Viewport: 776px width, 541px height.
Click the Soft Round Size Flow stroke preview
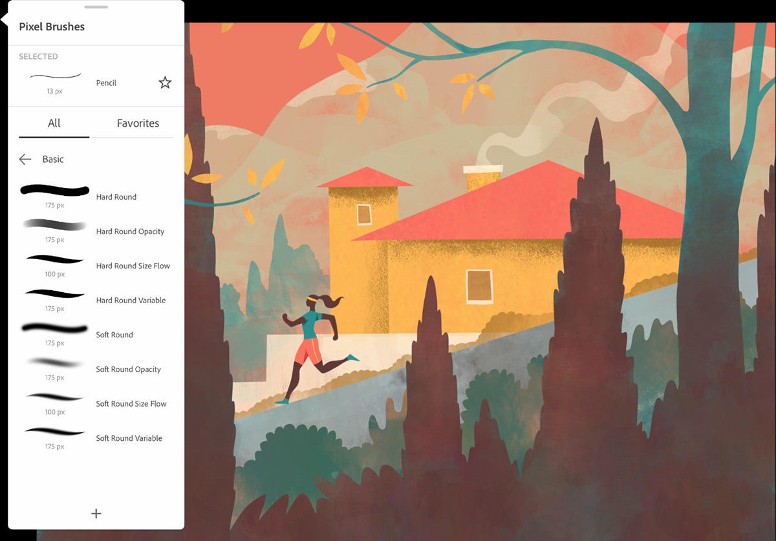click(54, 397)
